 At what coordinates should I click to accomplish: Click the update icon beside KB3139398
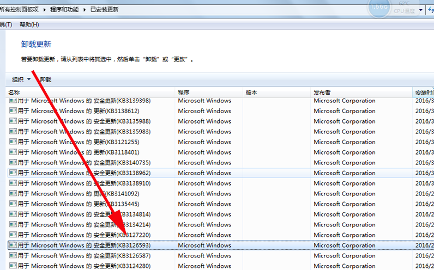(13, 101)
